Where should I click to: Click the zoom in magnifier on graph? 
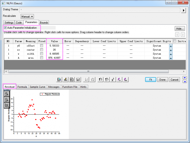(x=7, y=94)
